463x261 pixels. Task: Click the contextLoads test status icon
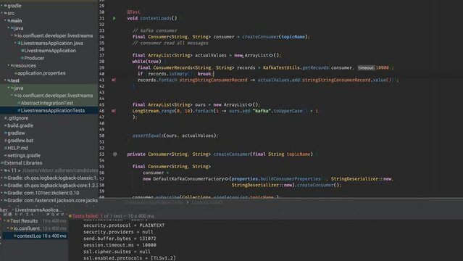tap(14, 236)
